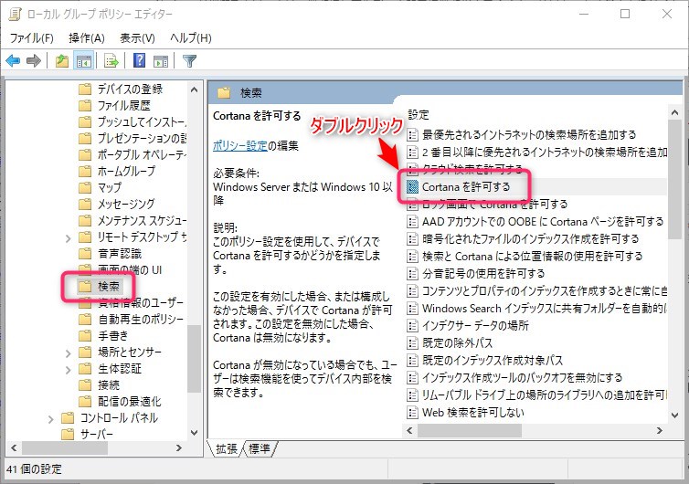689x484 pixels.
Task: Select 暗号化されたファイルのインデックス作成を許可する setting
Action: point(530,239)
